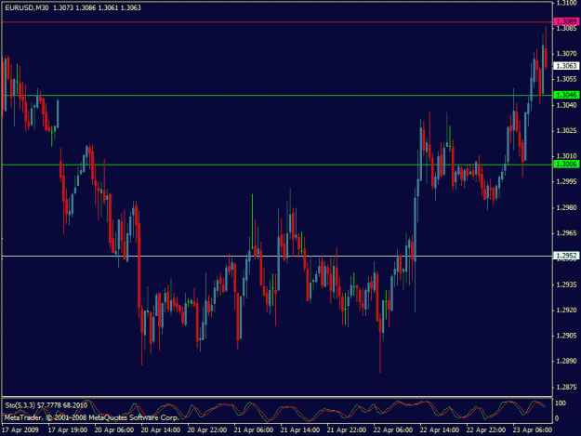581x436 pixels.
Task: Click the 1.2980 price scale value
Action: pyautogui.click(x=566, y=207)
